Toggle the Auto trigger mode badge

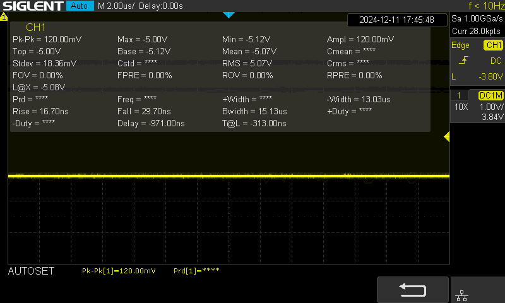click(79, 6)
